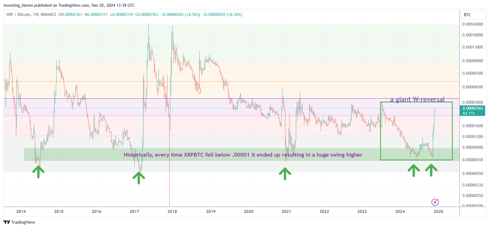This screenshot has height=228, width=490.
Task: Click the 2021 label on the time axis
Action: [x=286, y=211]
